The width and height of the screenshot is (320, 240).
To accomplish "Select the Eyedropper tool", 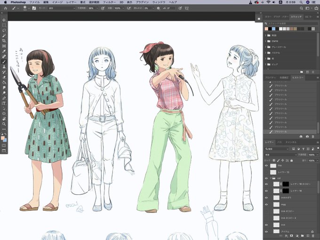I will pyautogui.click(x=4, y=51).
